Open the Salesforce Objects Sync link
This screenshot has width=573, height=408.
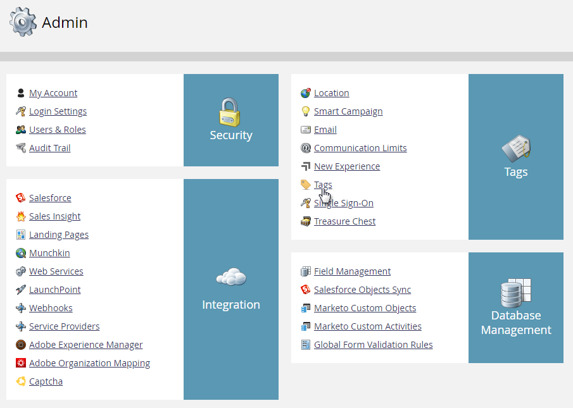[362, 290]
